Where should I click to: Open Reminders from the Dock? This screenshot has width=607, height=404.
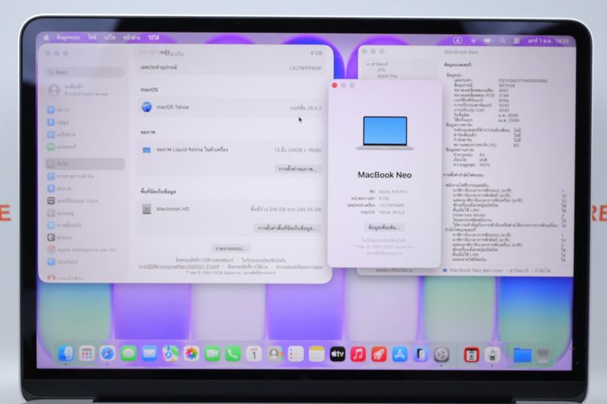pos(295,354)
